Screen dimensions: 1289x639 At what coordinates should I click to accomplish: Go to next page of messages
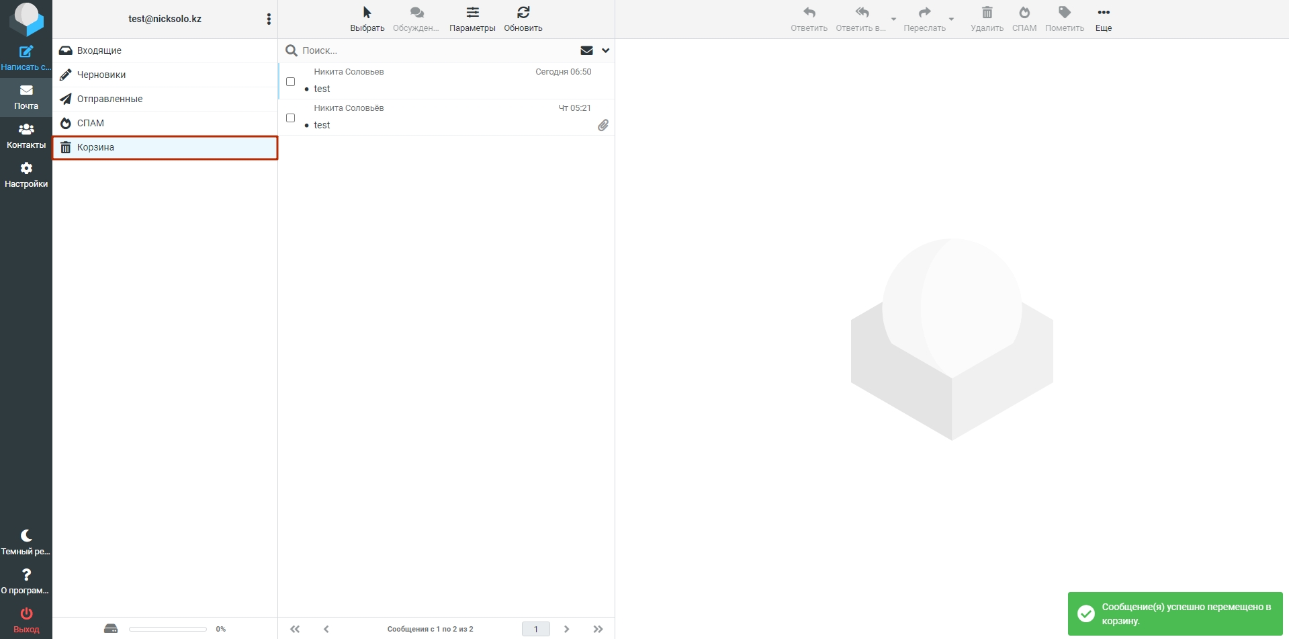[566, 629]
